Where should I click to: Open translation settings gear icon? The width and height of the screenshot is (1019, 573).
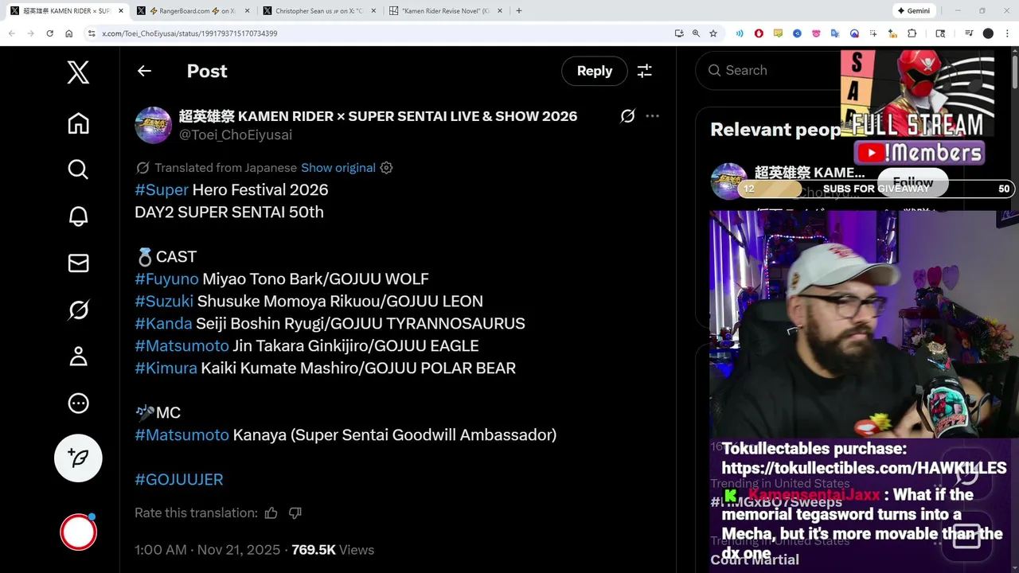point(386,168)
